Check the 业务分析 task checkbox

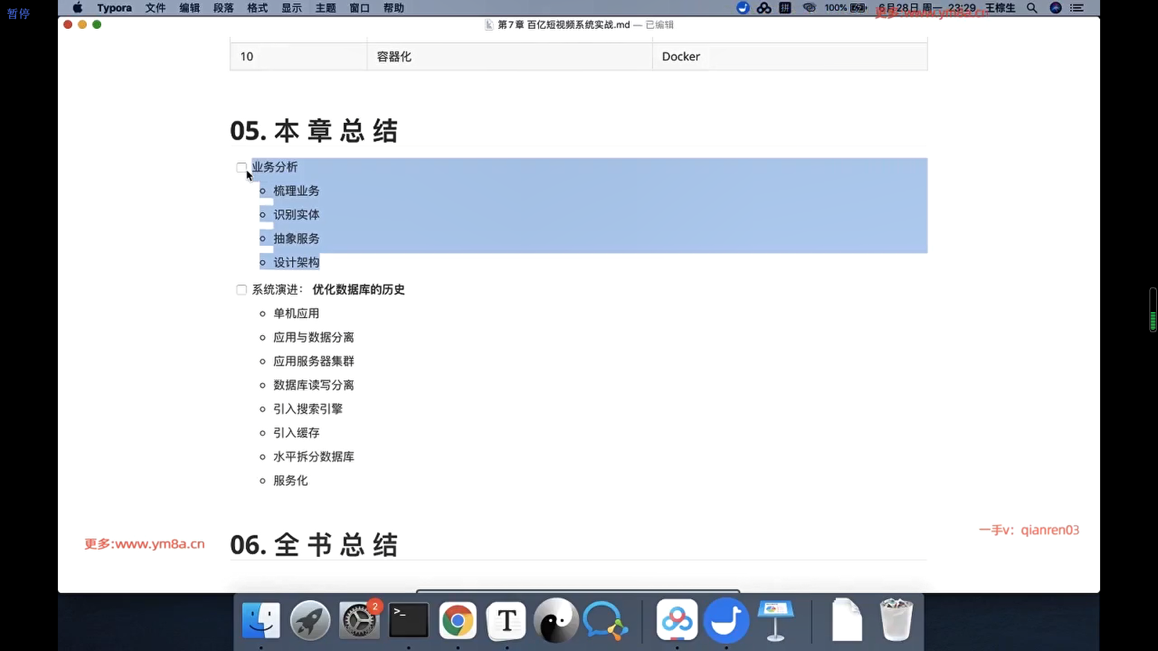tap(241, 167)
